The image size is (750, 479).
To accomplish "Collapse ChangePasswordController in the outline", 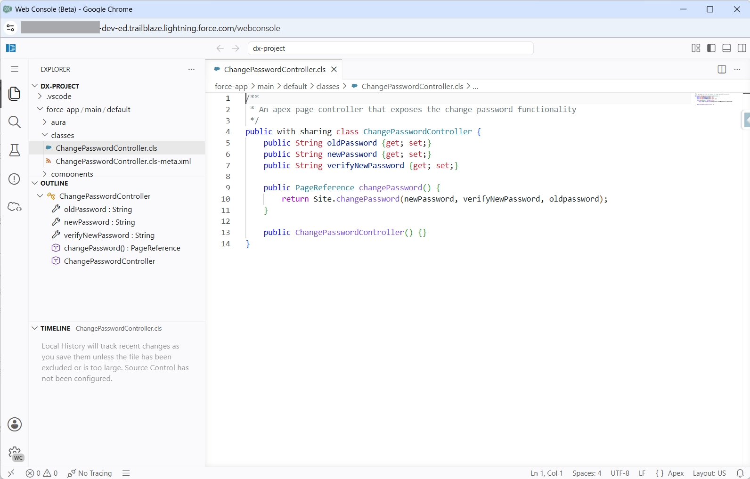I will pyautogui.click(x=40, y=196).
